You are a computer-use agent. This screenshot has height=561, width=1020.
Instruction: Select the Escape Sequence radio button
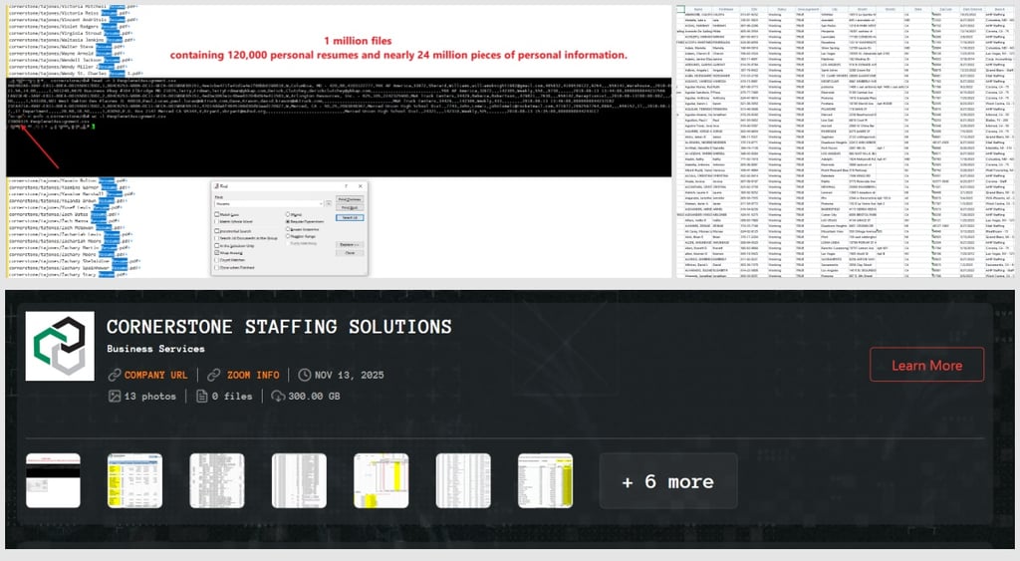[288, 229]
